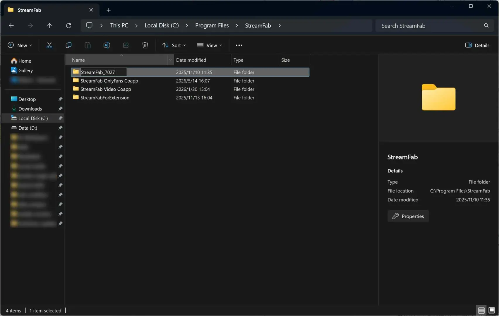This screenshot has height=316, width=499.
Task: Open Properties in the details pane
Action: [408, 216]
